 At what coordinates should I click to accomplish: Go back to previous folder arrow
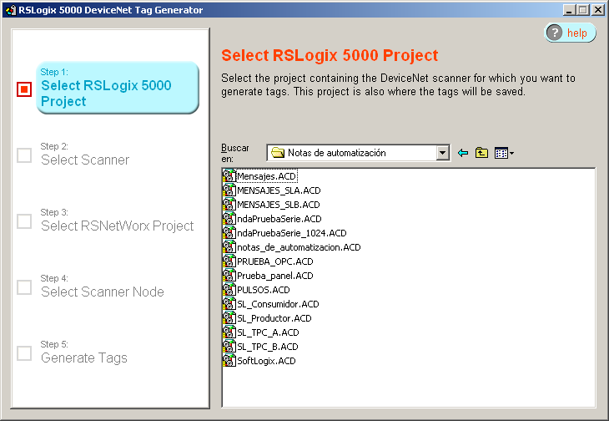(463, 153)
